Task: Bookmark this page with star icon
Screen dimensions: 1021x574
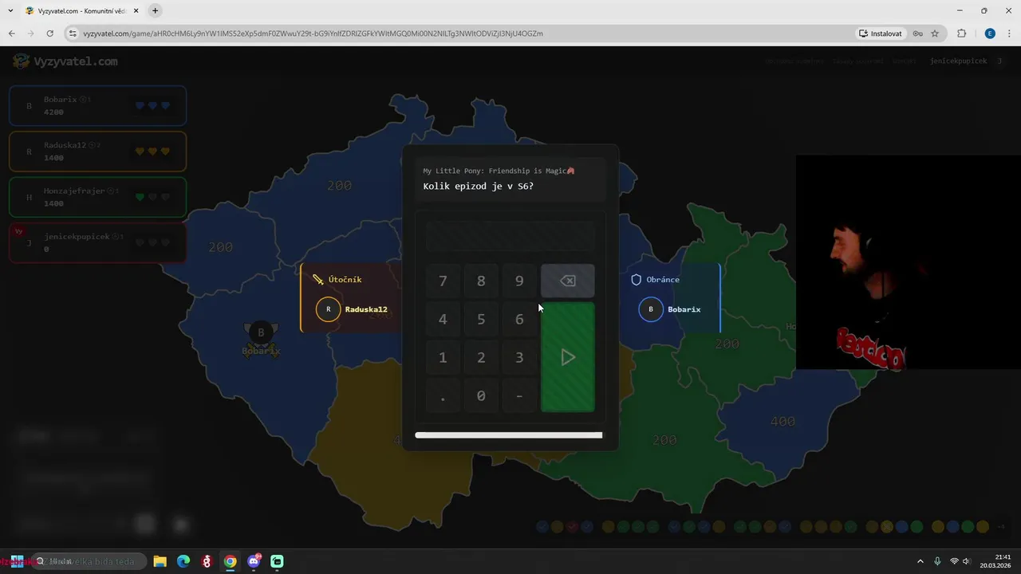Action: pos(935,33)
